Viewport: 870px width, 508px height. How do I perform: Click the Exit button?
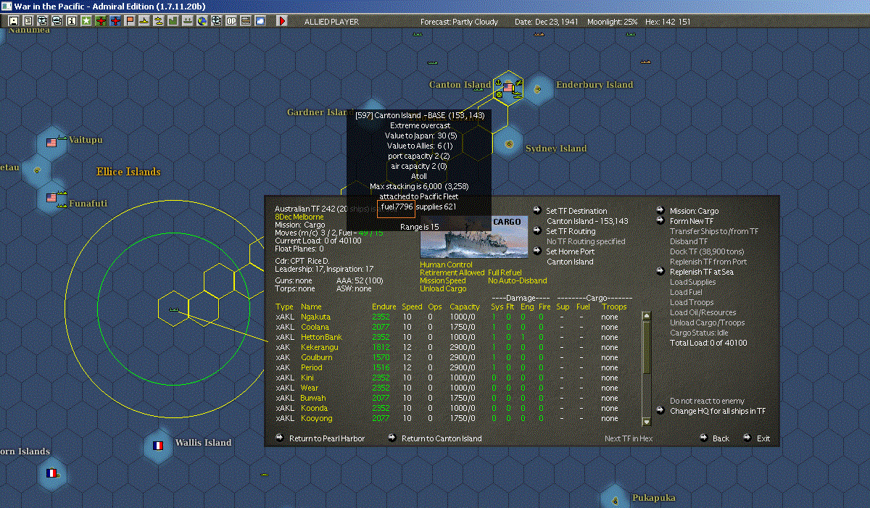(x=763, y=439)
